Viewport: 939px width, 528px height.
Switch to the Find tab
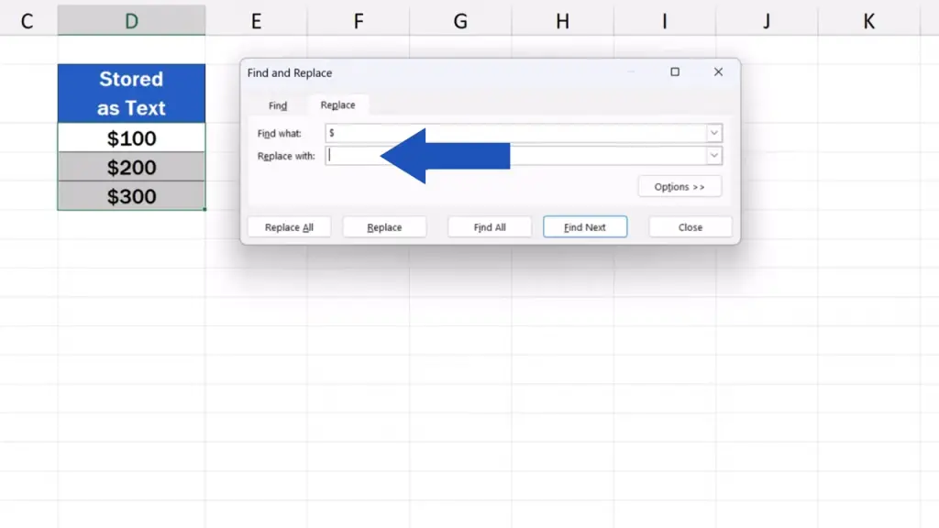(x=278, y=106)
